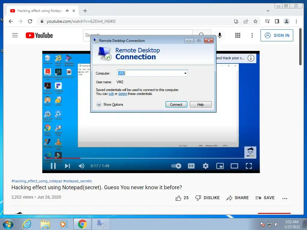The image size is (307, 230).
Task: Bookmark this page star icon
Action: click(255, 21)
